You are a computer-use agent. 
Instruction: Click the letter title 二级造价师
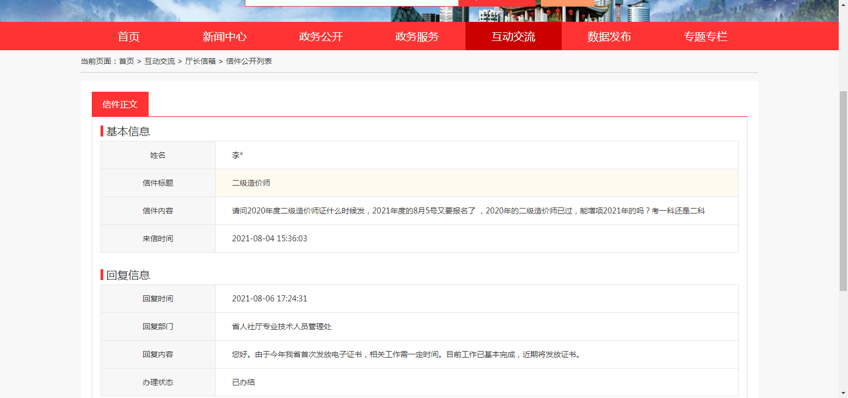click(251, 183)
